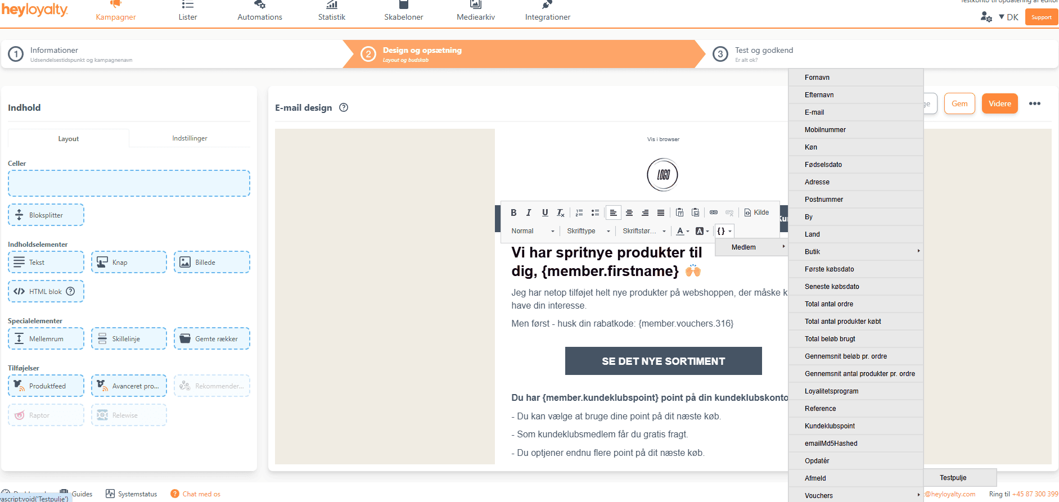The width and height of the screenshot is (1059, 502).
Task: Click the Gem save button
Action: coord(959,103)
